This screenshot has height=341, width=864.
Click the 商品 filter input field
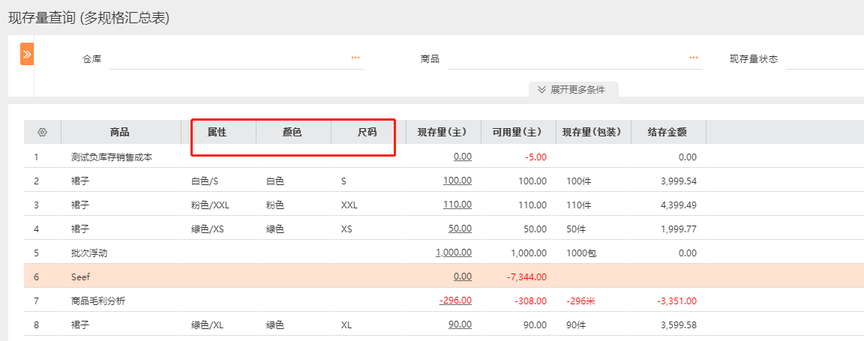[x=574, y=59]
